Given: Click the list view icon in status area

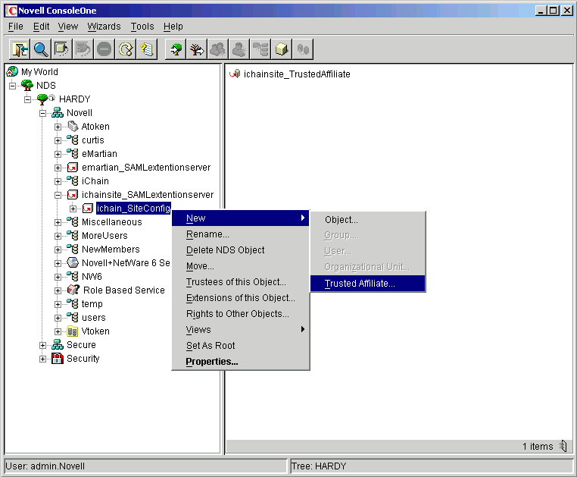Looking at the screenshot, I should pyautogui.click(x=563, y=446).
